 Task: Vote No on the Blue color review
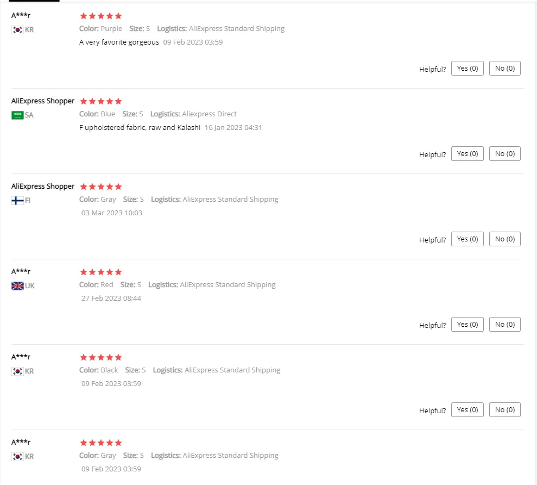pos(504,154)
